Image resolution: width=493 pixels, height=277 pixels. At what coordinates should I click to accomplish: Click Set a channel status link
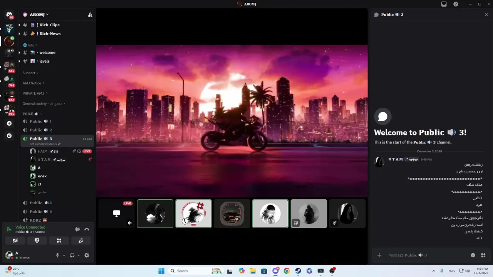[45, 144]
